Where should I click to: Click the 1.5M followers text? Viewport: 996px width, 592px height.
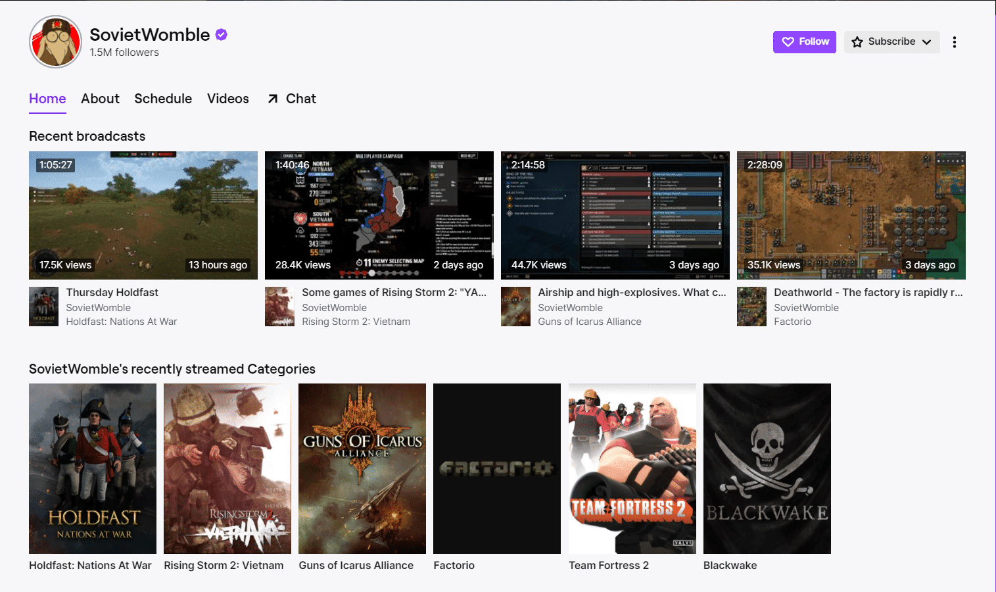tap(124, 53)
